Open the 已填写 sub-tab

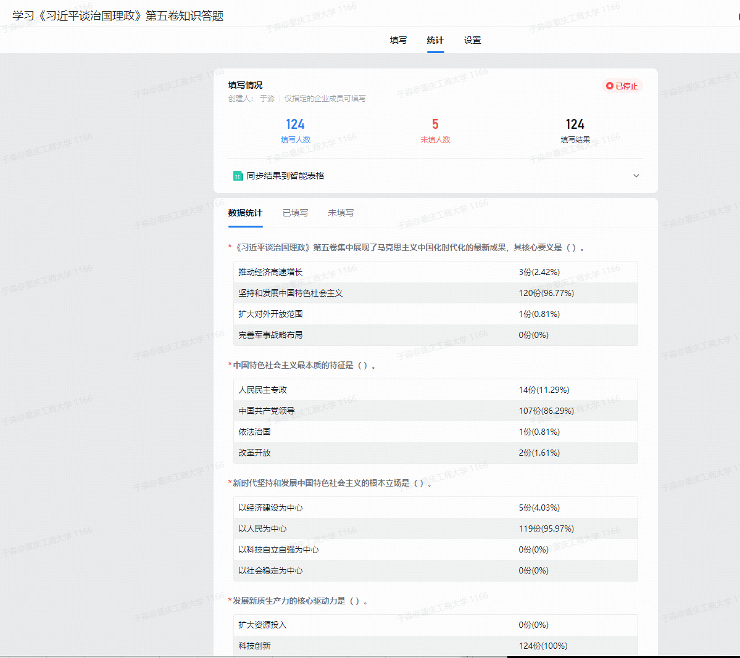click(295, 213)
